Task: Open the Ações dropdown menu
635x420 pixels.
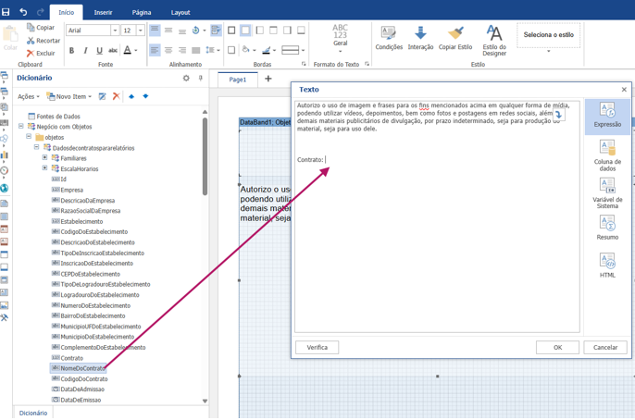Action: (29, 97)
